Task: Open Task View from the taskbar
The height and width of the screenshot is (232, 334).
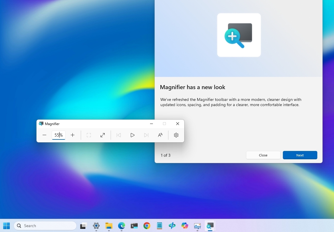Action: click(x=83, y=226)
